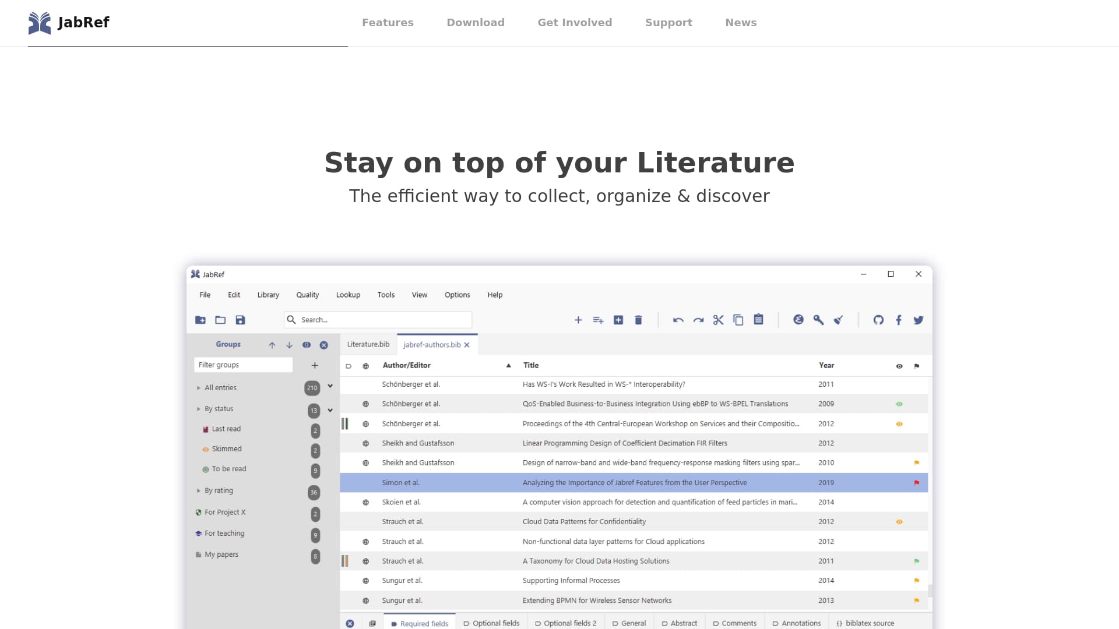Screen dimensions: 1119x629
Task: Click the JabRef logo in the header
Action: pos(69,23)
